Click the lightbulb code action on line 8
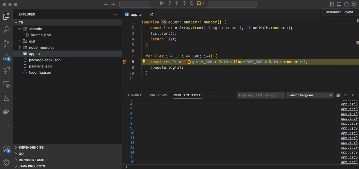Viewport: 359px width, 169px height. 144,62
